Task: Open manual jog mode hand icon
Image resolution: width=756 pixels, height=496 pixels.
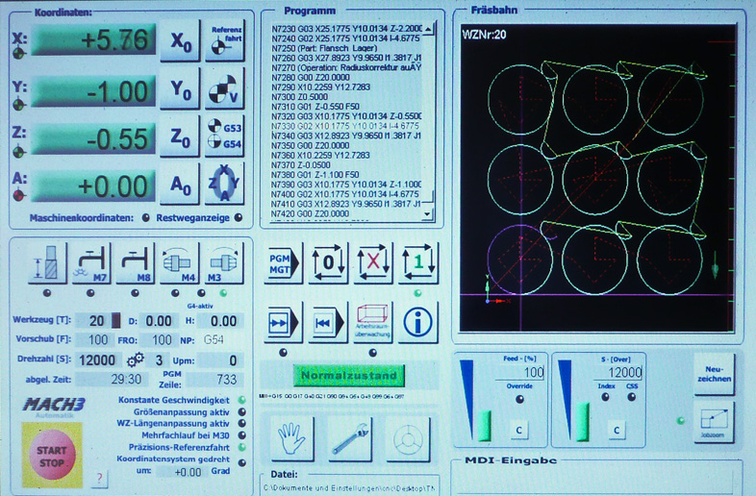Action: (292, 438)
